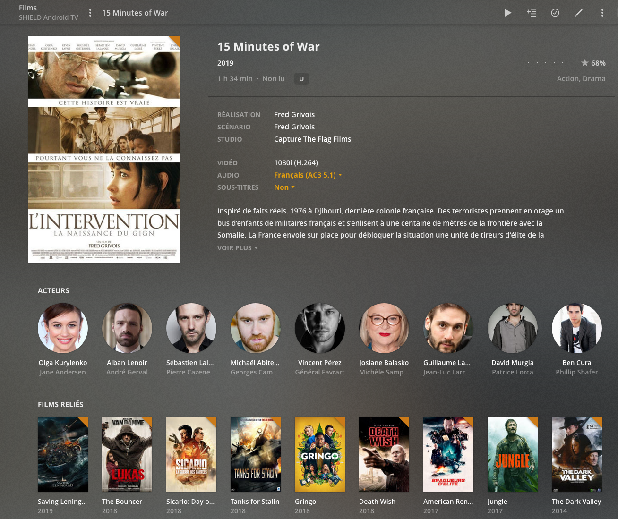Open studio Capture The Flag Films
Screen dimensions: 618x519
(312, 139)
